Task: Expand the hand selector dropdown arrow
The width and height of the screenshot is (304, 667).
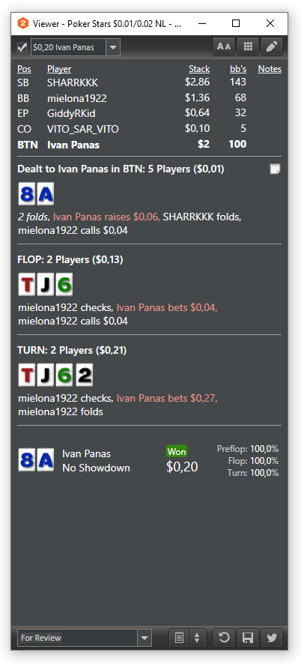Action: (x=112, y=47)
